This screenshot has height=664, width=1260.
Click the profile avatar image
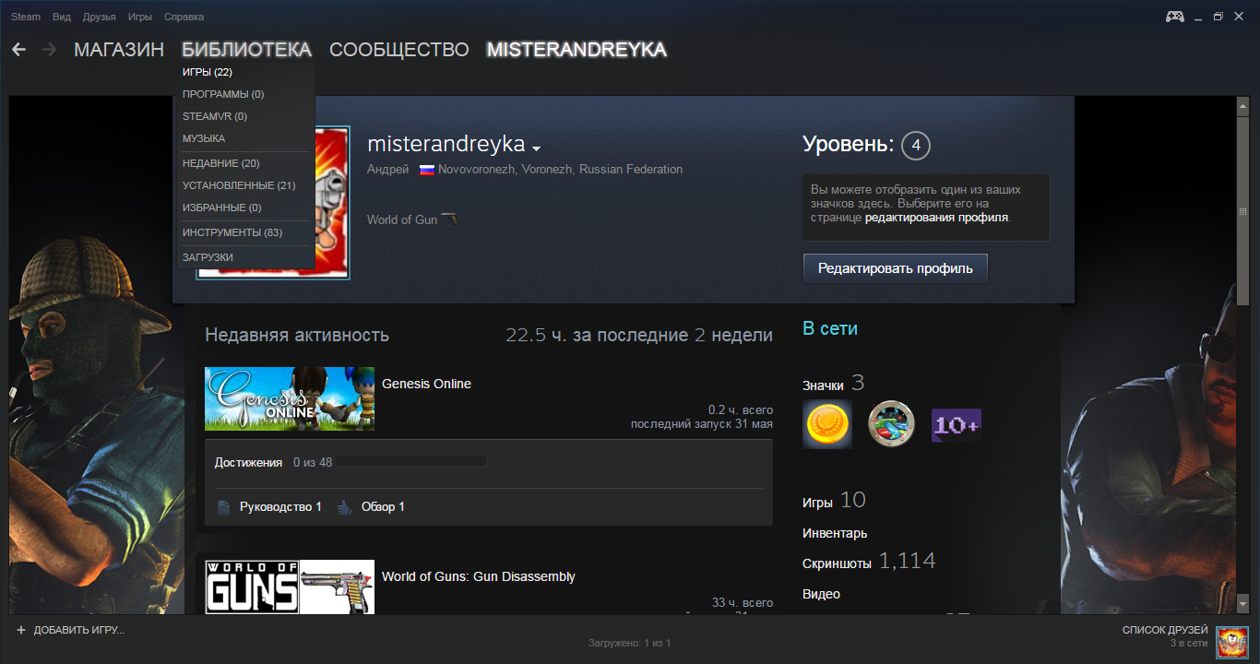pos(274,201)
